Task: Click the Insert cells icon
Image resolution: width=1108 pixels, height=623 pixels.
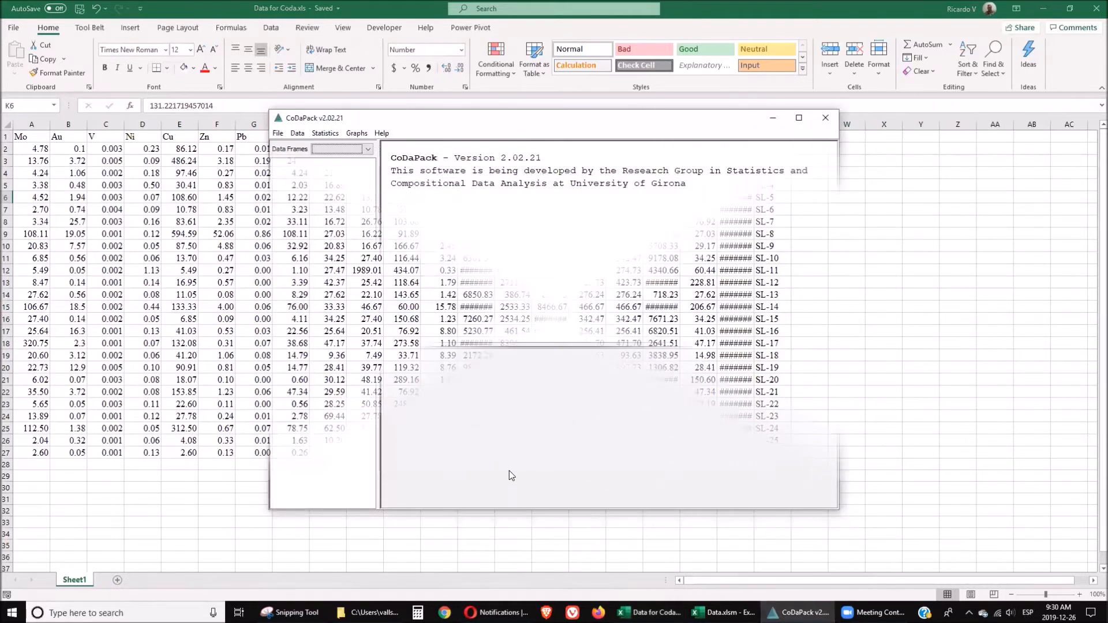Action: [x=830, y=50]
